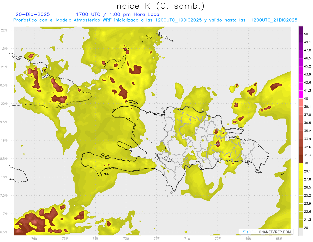Click the "26.5" color bar label
The image size is (313, 242).
pos(308,187)
